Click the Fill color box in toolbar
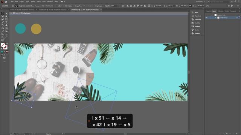Image resolution: width=241 pixels, height=135 pixels. [x=3, y=45]
